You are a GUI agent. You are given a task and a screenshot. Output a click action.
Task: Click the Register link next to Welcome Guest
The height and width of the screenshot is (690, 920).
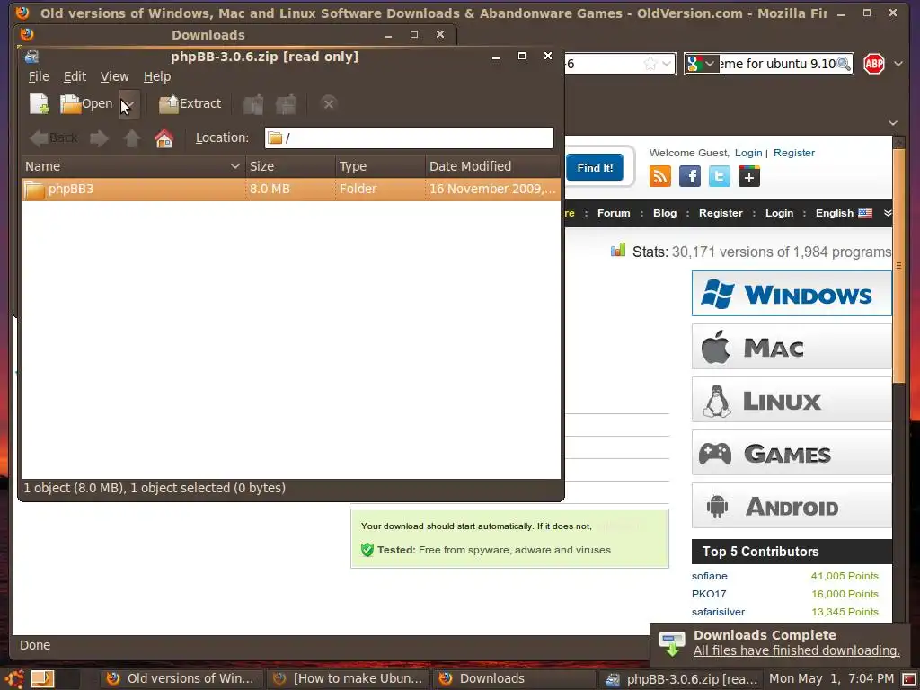coord(794,153)
